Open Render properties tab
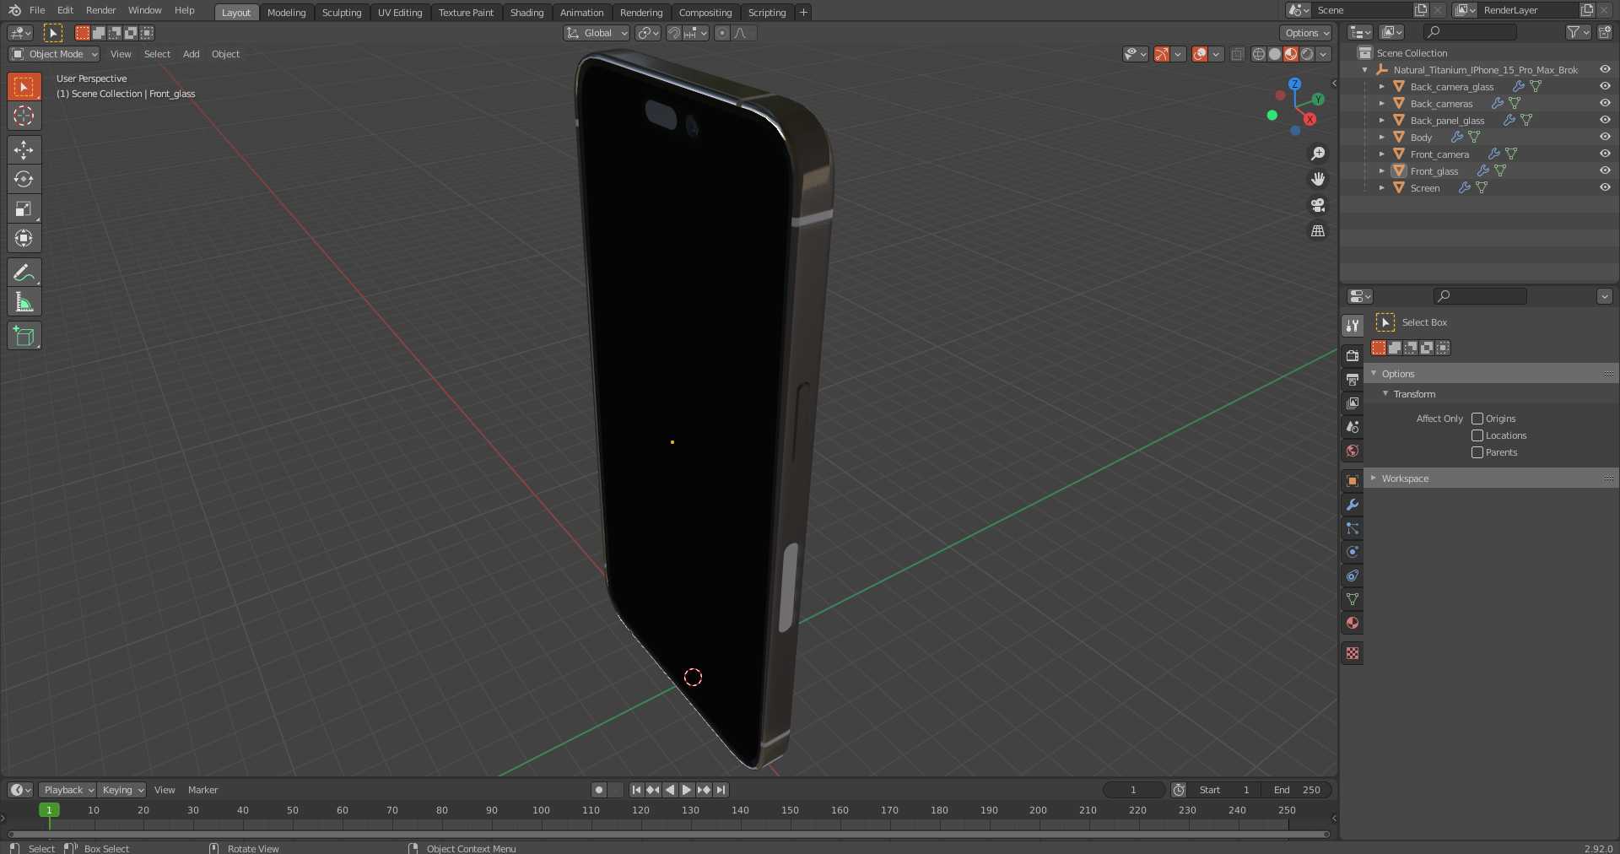Image resolution: width=1620 pixels, height=854 pixels. (x=1353, y=355)
